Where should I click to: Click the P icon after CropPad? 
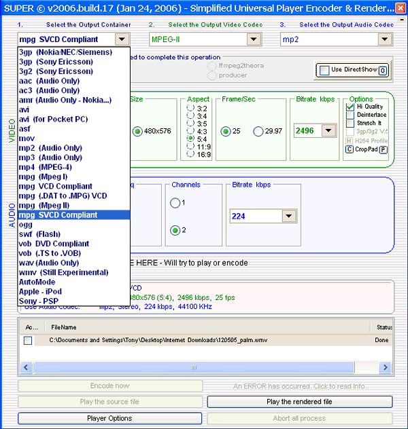tap(384, 149)
